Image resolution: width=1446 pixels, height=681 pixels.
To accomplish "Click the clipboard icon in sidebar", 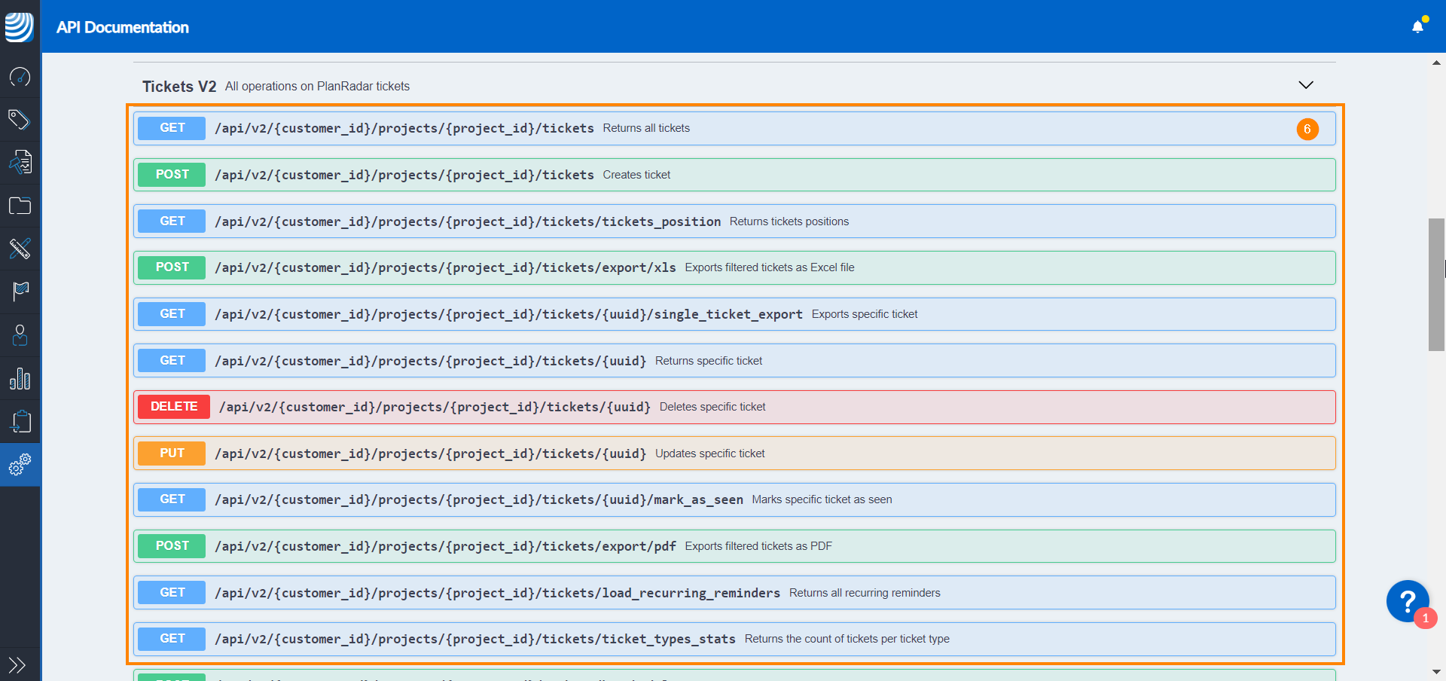I will pyautogui.click(x=20, y=421).
